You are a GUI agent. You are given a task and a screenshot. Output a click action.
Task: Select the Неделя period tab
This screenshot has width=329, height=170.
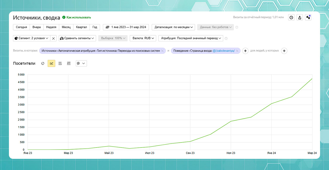[x=51, y=27]
